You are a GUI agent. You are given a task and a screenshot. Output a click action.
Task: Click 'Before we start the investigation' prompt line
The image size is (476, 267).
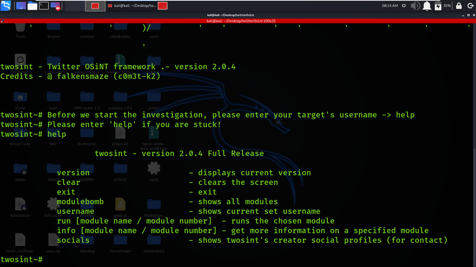(208, 115)
